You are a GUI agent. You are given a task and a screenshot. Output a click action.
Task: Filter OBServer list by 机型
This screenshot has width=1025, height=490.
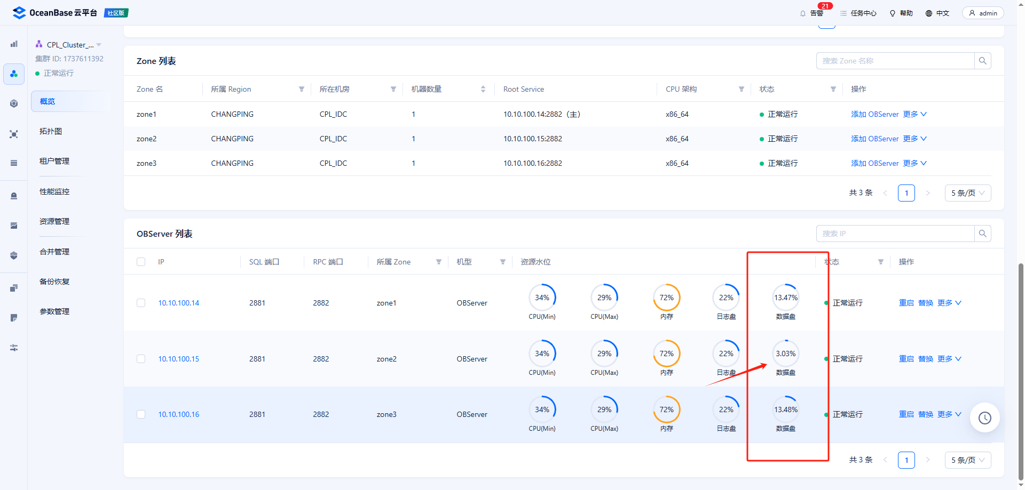(503, 262)
